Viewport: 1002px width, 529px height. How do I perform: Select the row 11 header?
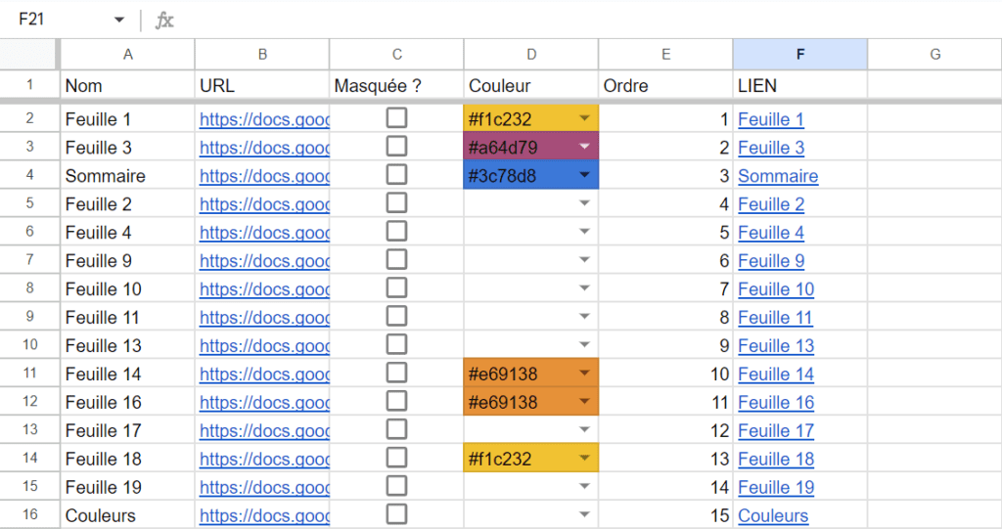(30, 374)
